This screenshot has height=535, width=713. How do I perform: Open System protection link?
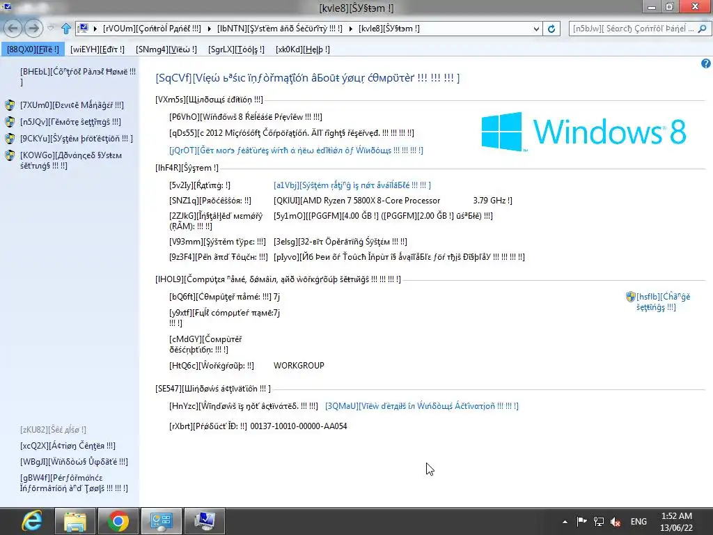tap(77, 139)
